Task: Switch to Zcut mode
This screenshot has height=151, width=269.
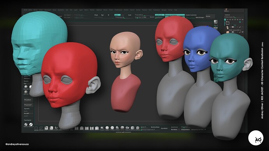Action: (123, 15)
